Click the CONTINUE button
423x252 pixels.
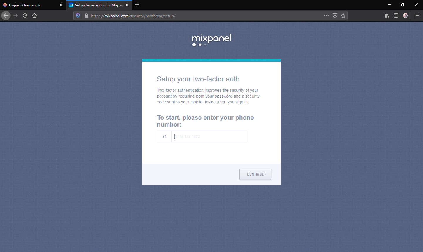255,174
